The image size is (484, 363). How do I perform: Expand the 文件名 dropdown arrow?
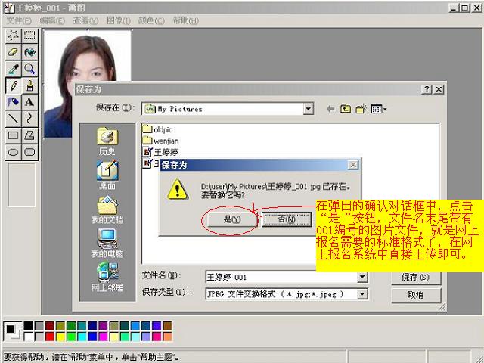coord(362,277)
